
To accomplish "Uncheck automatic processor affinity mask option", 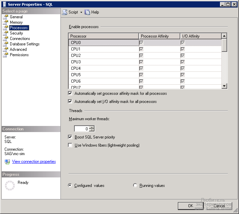I will [x=70, y=93].
